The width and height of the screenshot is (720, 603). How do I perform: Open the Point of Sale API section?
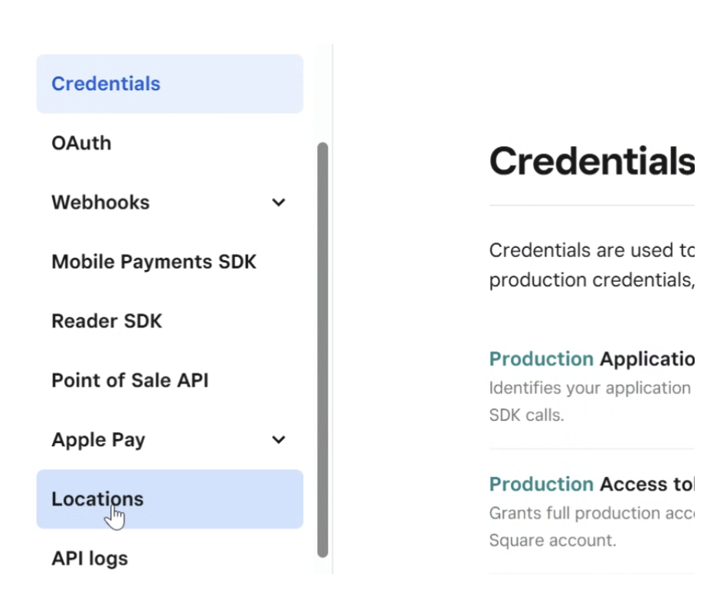click(129, 380)
